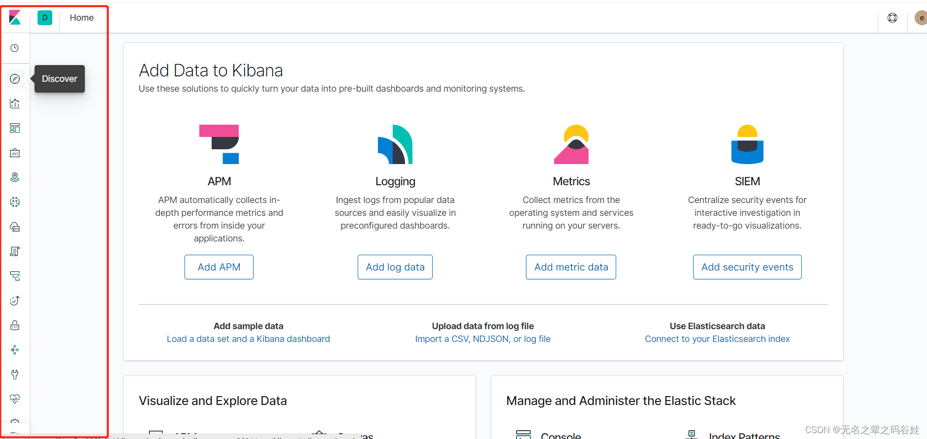The width and height of the screenshot is (927, 439).
Task: Click the Add APM button
Action: [219, 267]
